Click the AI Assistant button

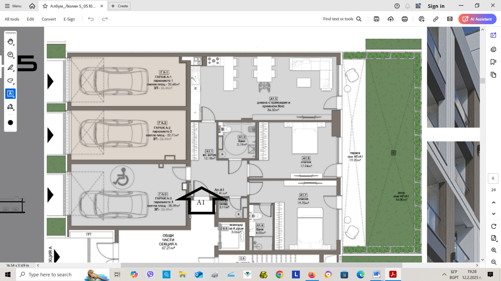(x=477, y=19)
